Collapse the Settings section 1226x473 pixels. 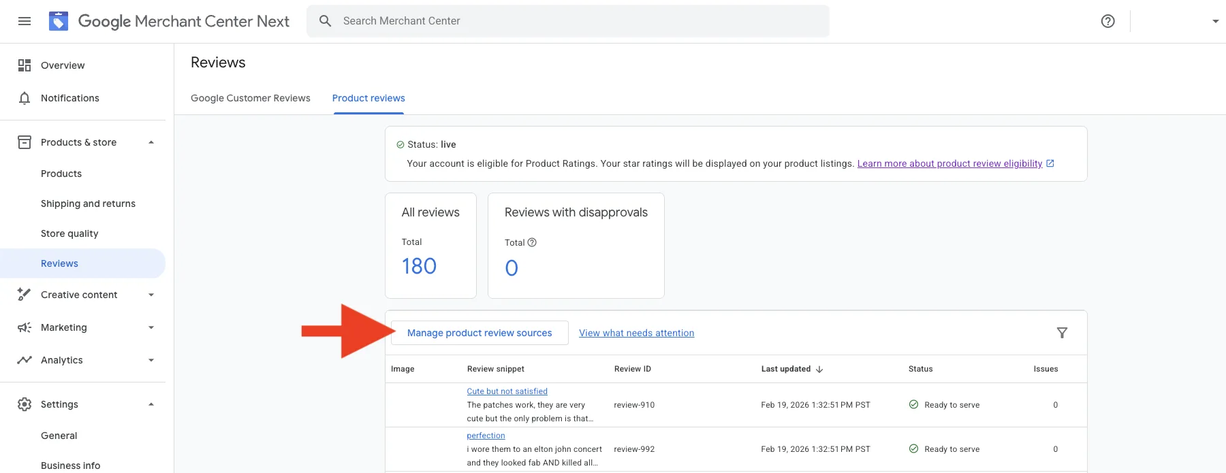pos(151,404)
